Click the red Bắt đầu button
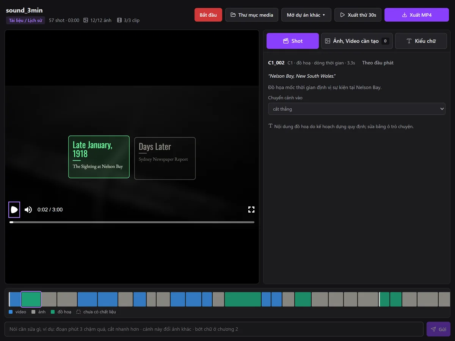 [208, 15]
